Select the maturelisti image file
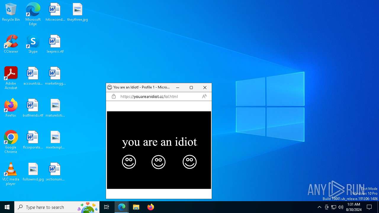The height and width of the screenshot is (213, 379). 55,108
